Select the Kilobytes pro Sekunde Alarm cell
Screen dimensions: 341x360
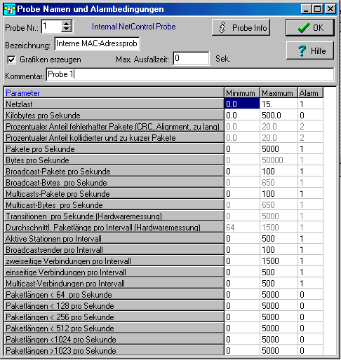(310, 116)
